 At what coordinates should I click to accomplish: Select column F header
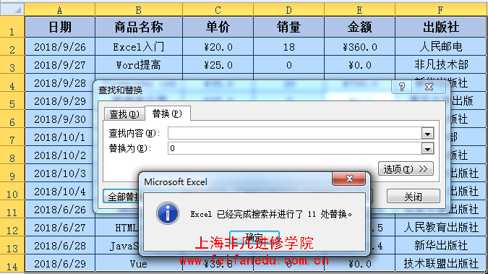[440, 10]
